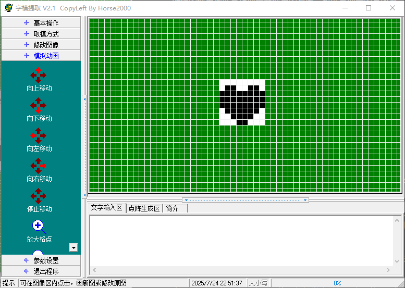Click the upper arrow on the vertical splitter

84,99
